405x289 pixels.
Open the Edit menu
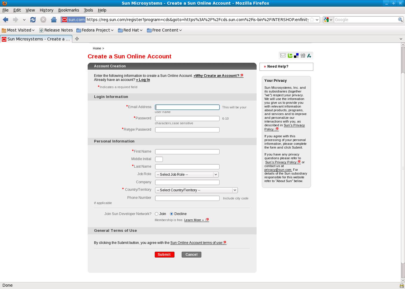coord(17,10)
